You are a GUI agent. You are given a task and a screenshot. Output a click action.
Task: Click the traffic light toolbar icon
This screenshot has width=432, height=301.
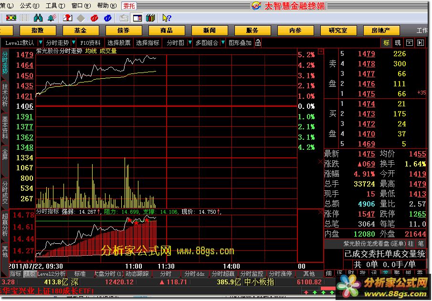pyautogui.click(x=11, y=18)
